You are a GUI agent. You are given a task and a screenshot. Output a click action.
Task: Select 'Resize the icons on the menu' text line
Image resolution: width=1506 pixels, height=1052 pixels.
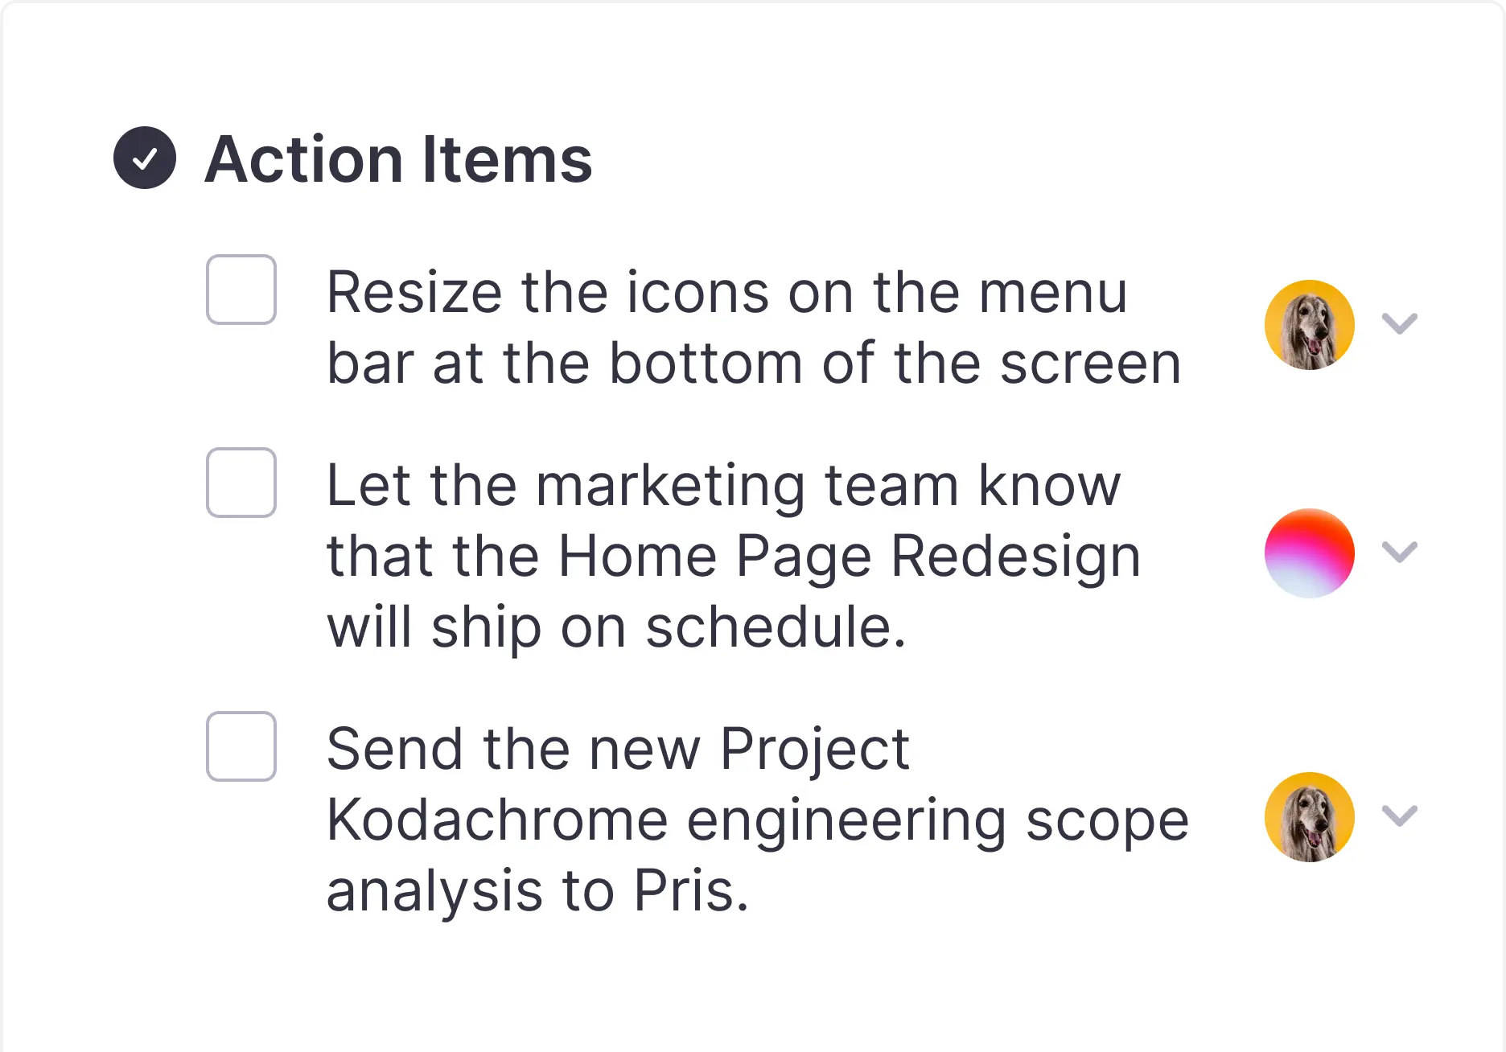[x=727, y=293]
